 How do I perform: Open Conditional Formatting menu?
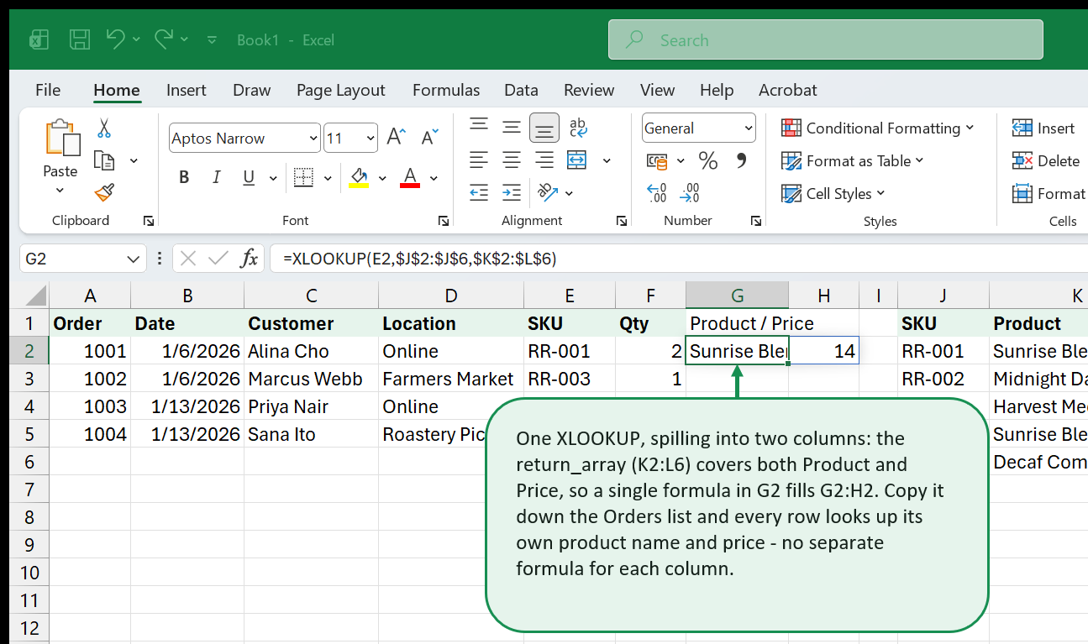tap(877, 128)
